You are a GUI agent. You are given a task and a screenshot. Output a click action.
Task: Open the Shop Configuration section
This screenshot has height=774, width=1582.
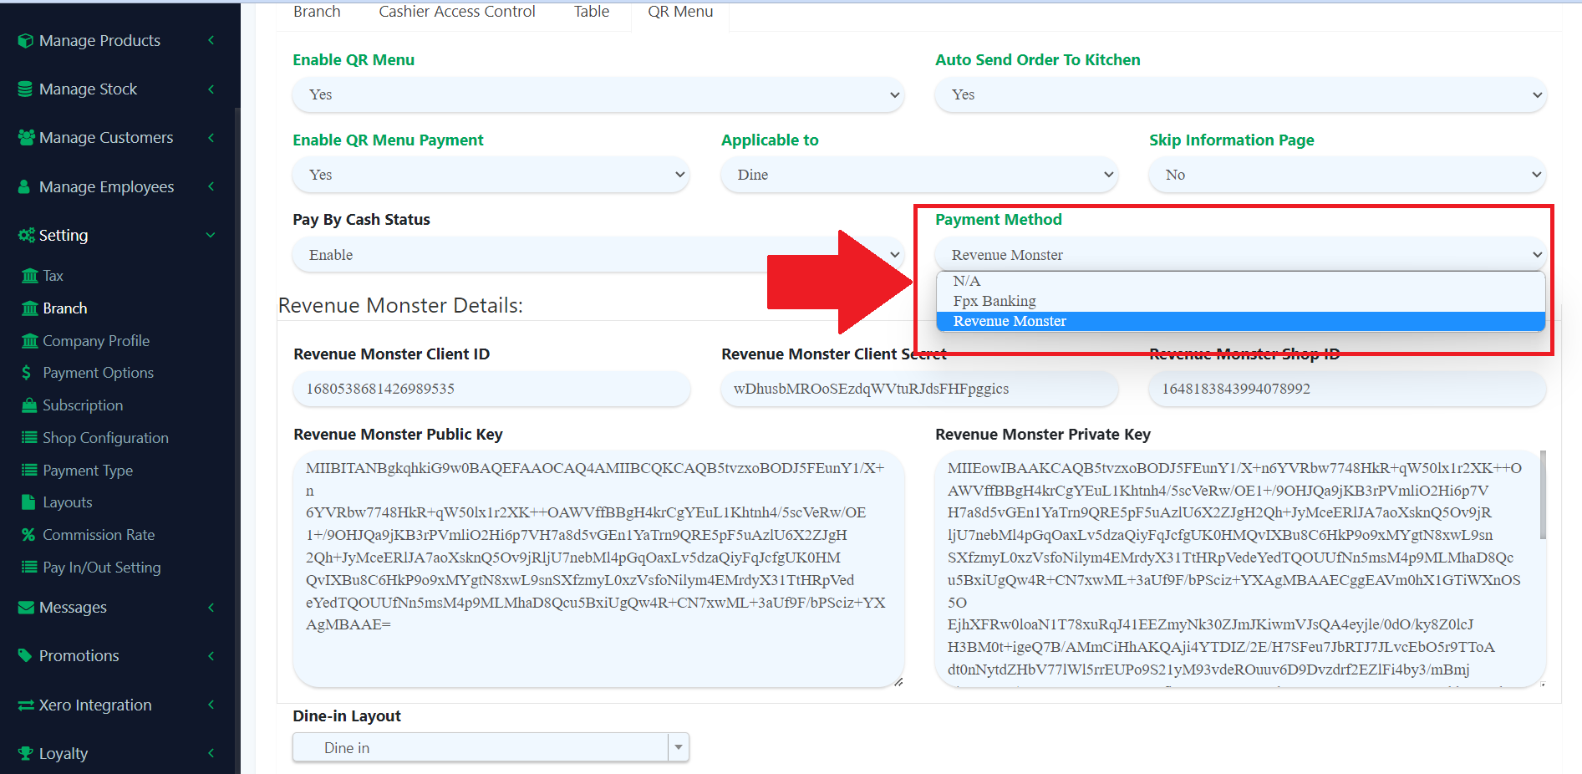point(104,437)
